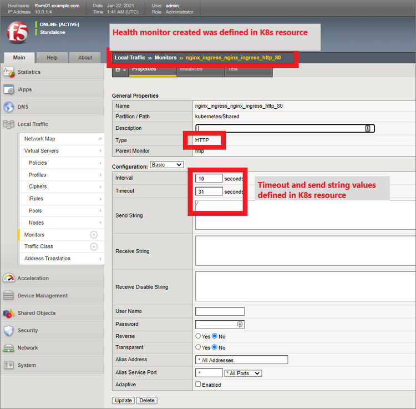Open the Test tab
Image resolution: width=416 pixels, height=409 pixels.
(248, 70)
